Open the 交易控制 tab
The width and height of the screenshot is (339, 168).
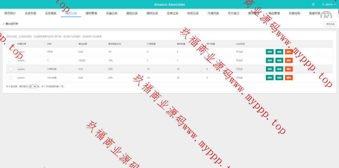pyautogui.click(x=294, y=13)
